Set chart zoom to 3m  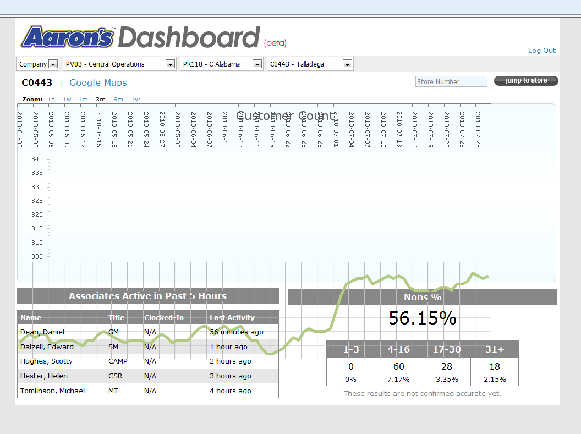click(101, 99)
